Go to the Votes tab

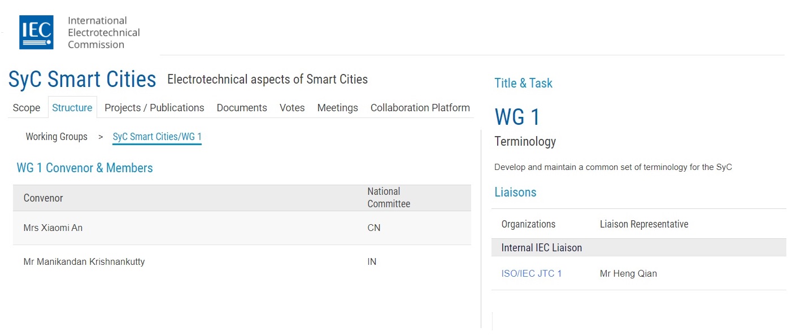click(x=292, y=108)
